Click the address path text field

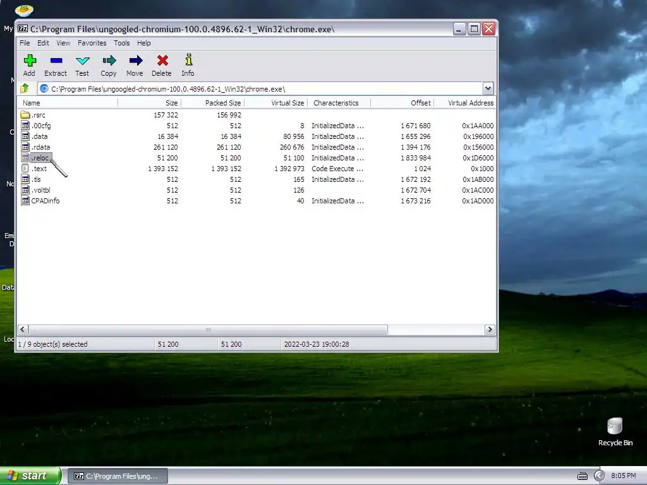[x=260, y=88]
